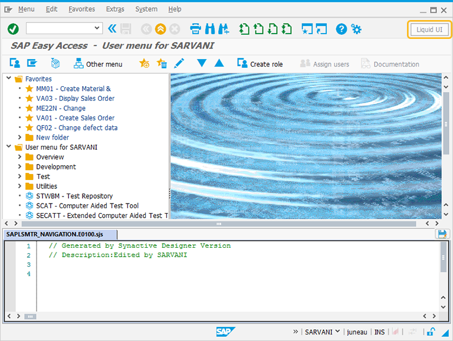Open the blue Help question mark icon
453x341 pixels.
pos(341,29)
